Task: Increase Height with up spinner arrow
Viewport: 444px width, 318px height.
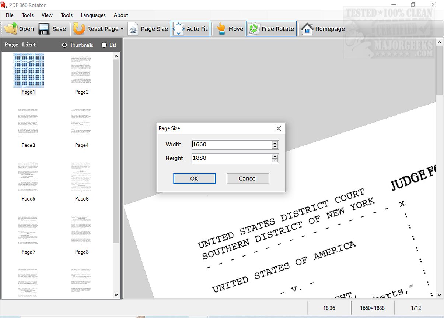Action: point(275,156)
